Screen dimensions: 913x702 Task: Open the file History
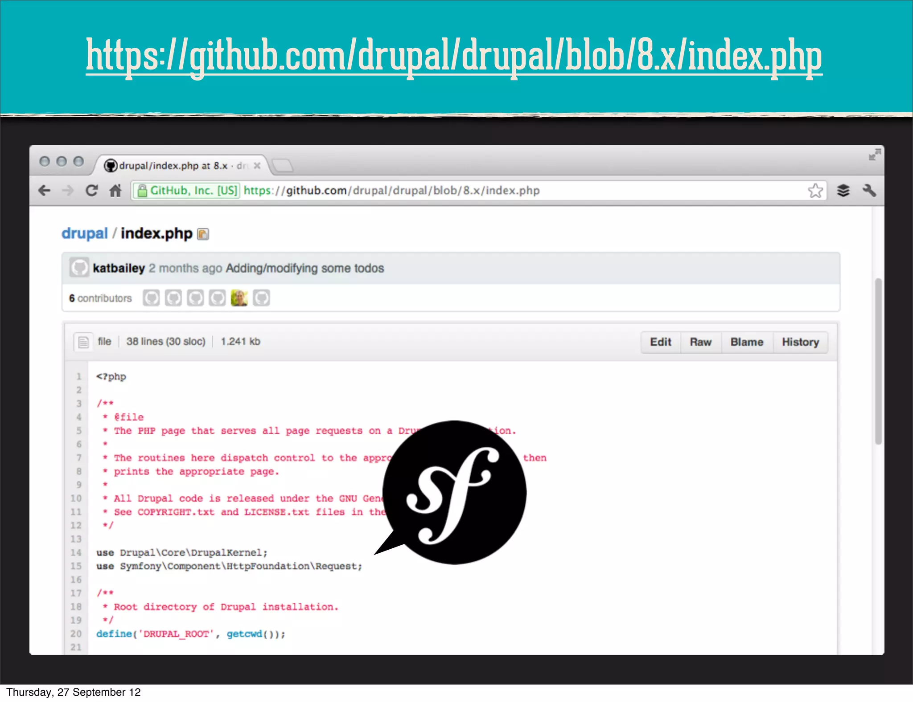(x=800, y=342)
